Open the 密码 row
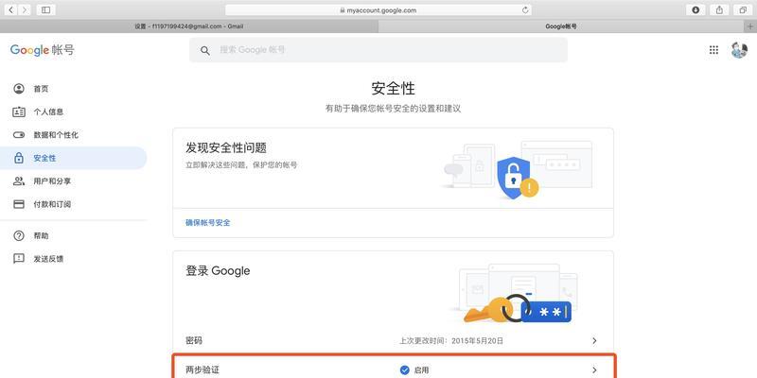The height and width of the screenshot is (378, 757). point(393,341)
